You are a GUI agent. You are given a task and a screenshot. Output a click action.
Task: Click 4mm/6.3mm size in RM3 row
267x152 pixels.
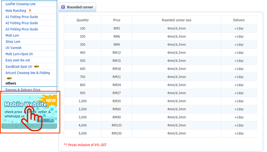(176, 28)
